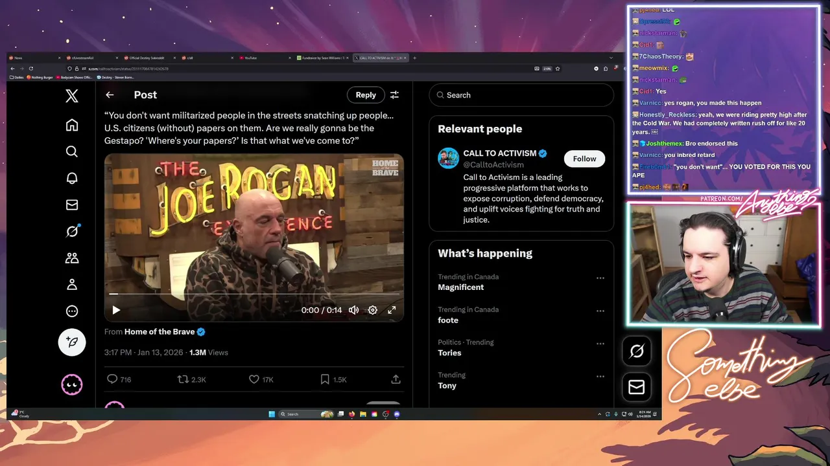Go back using the Post arrow
830x466 pixels.
coord(110,94)
